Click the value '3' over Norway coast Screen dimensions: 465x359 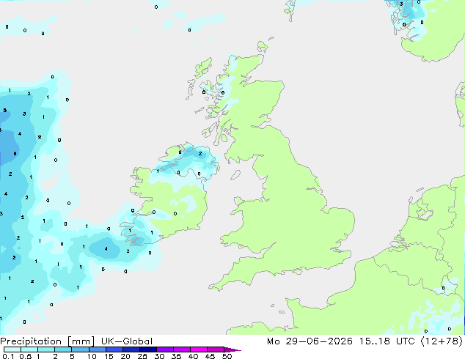401,4
